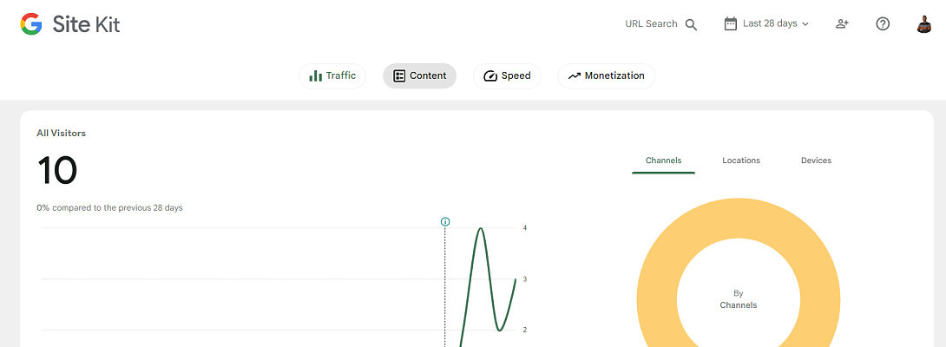946x347 pixels.
Task: Click the Traffic bar chart icon
Action: (x=316, y=75)
